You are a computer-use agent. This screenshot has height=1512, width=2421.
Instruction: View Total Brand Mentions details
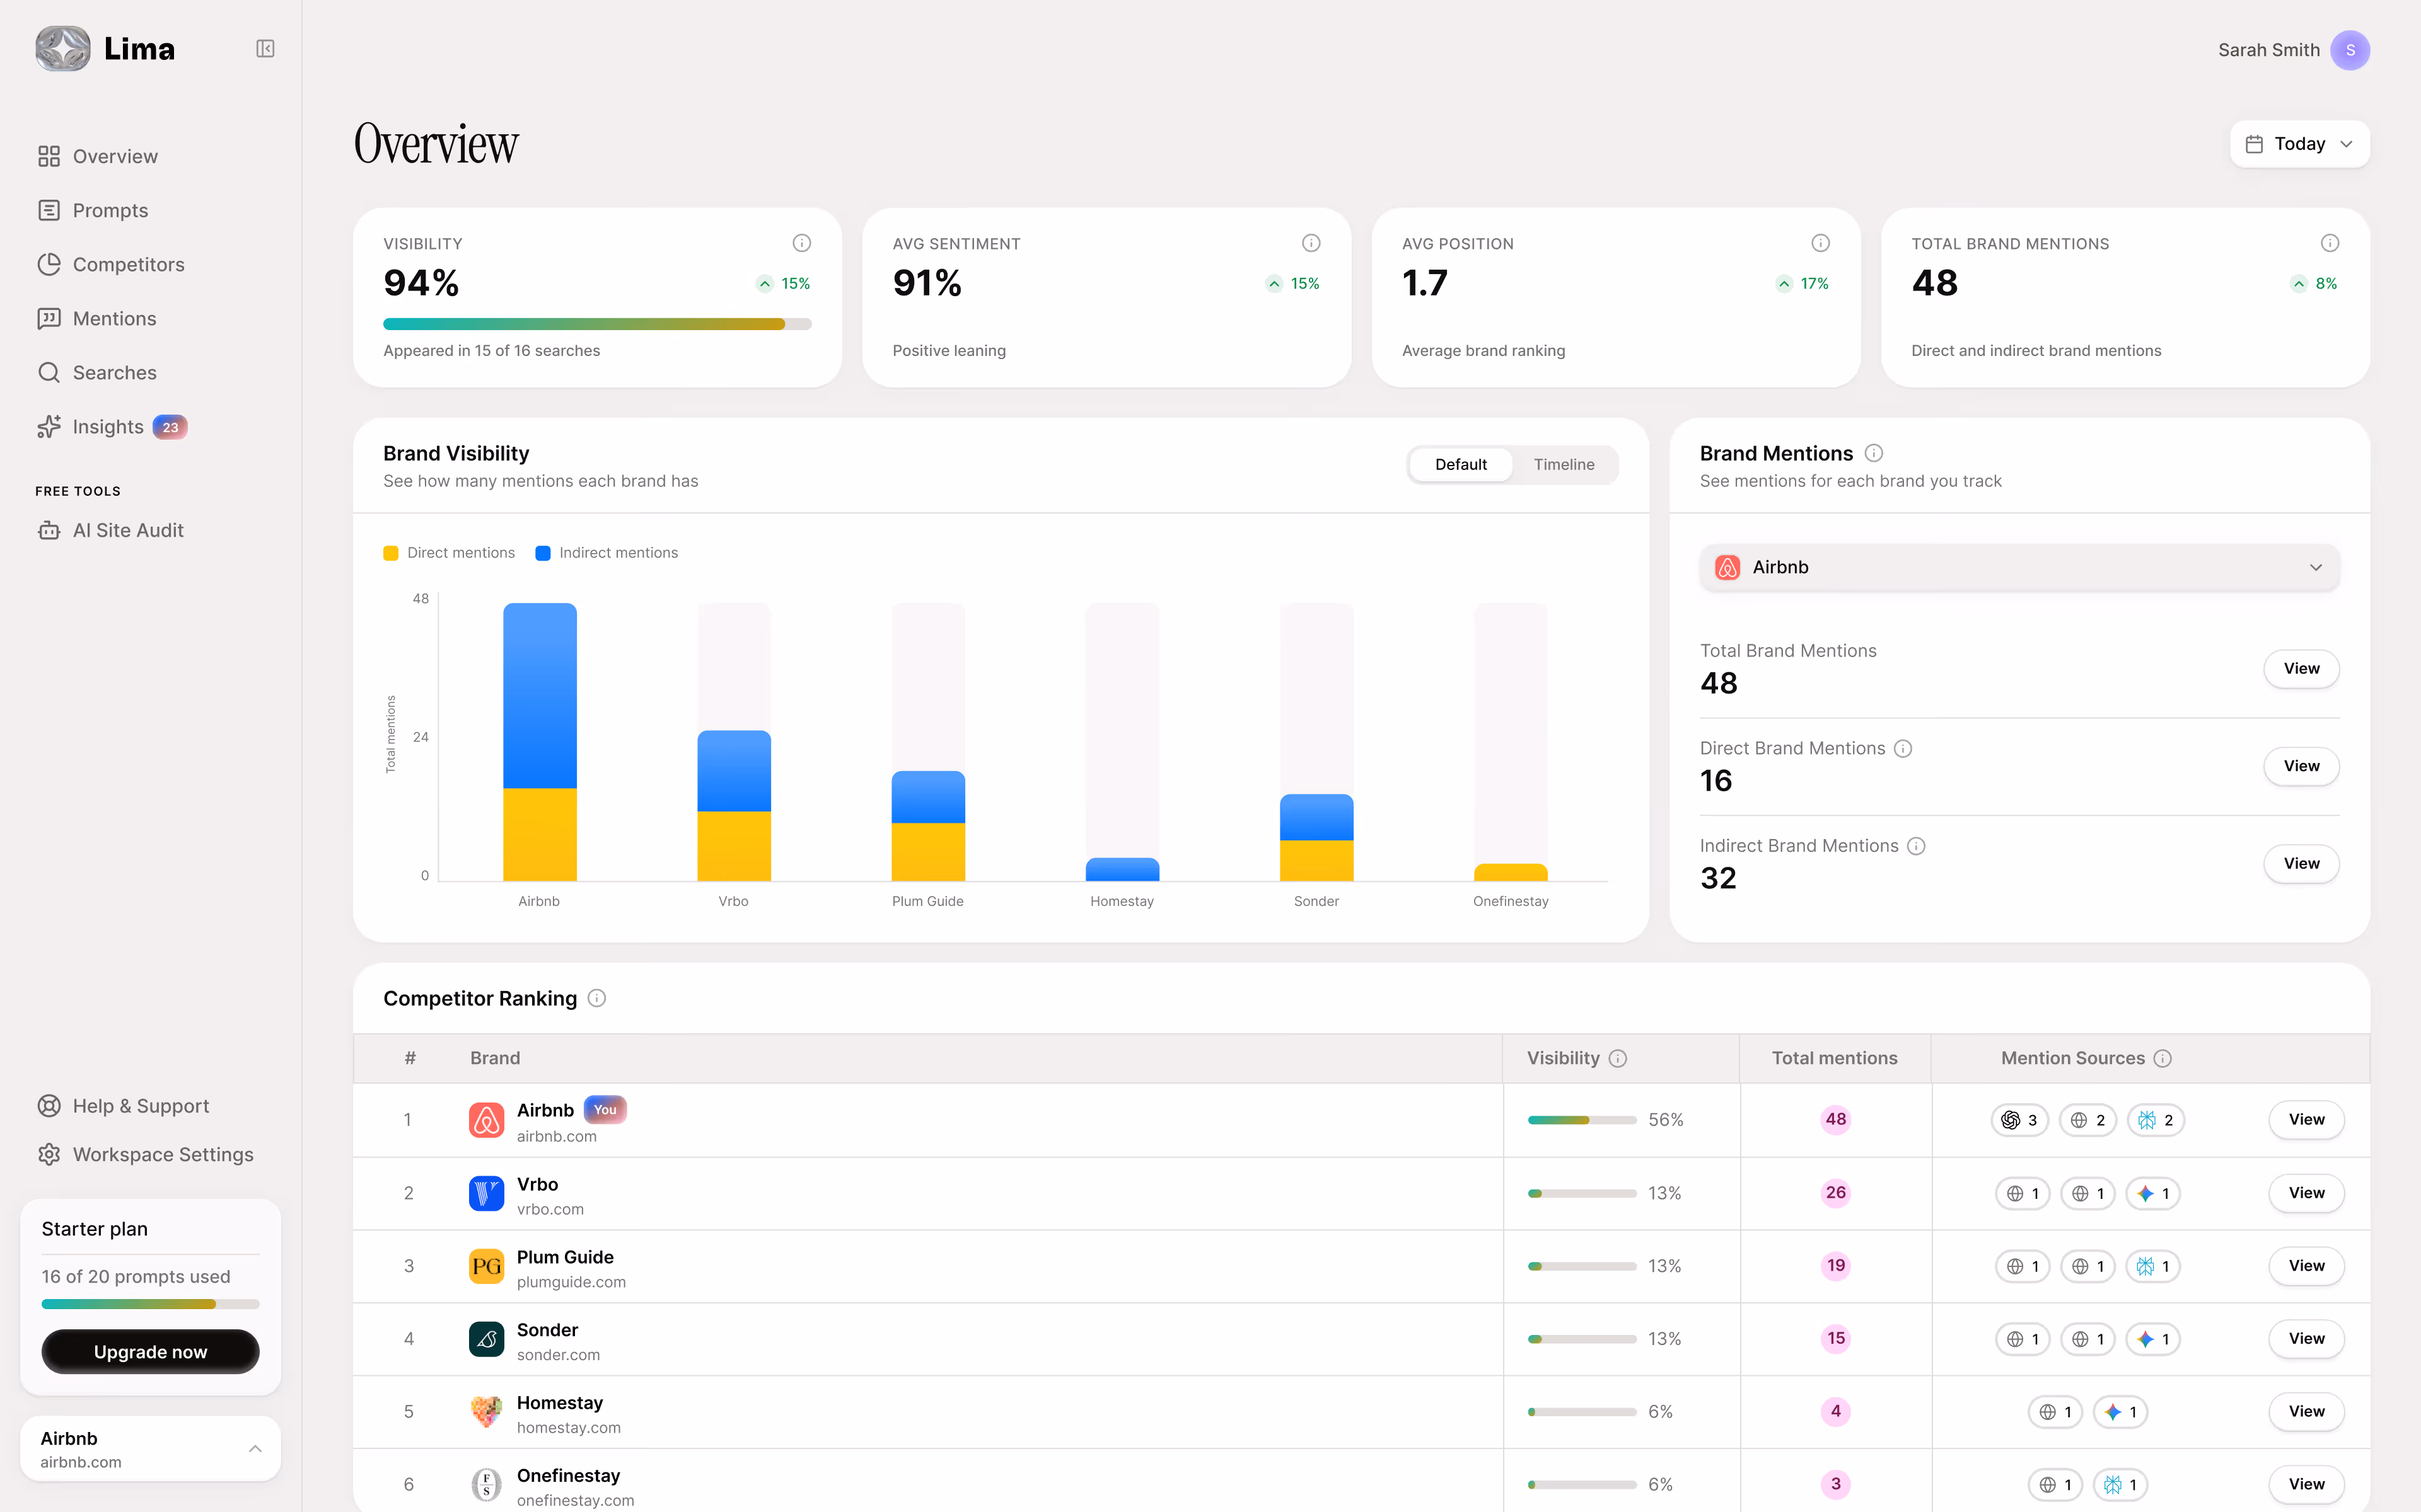click(x=2301, y=669)
